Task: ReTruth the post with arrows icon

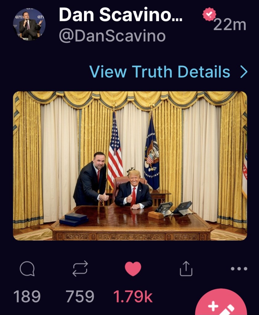Action: tap(80, 269)
